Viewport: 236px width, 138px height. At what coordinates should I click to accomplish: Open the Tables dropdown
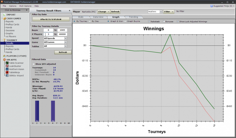coord(55,46)
